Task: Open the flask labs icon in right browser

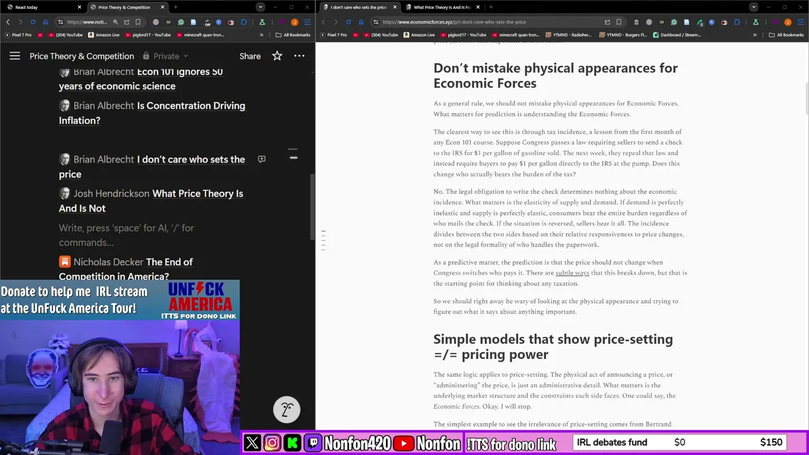Action: 755,22
